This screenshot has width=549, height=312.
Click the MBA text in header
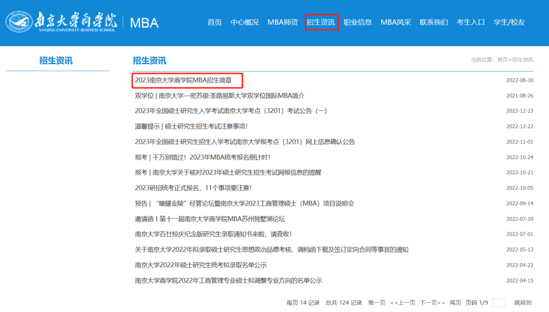144,23
